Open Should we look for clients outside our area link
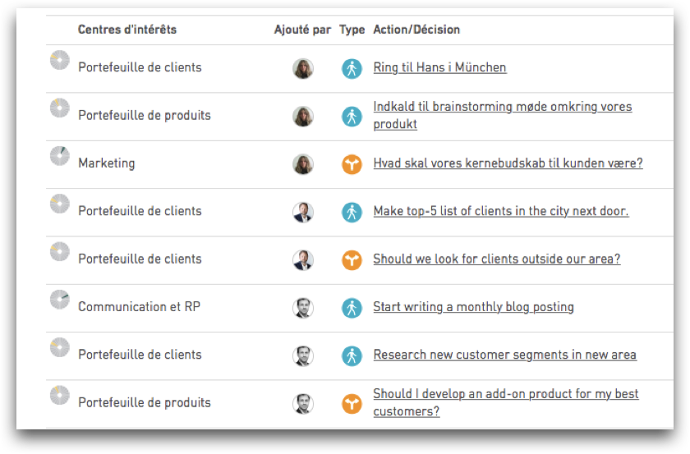Image resolution: width=690 pixels, height=454 pixels. [x=497, y=259]
